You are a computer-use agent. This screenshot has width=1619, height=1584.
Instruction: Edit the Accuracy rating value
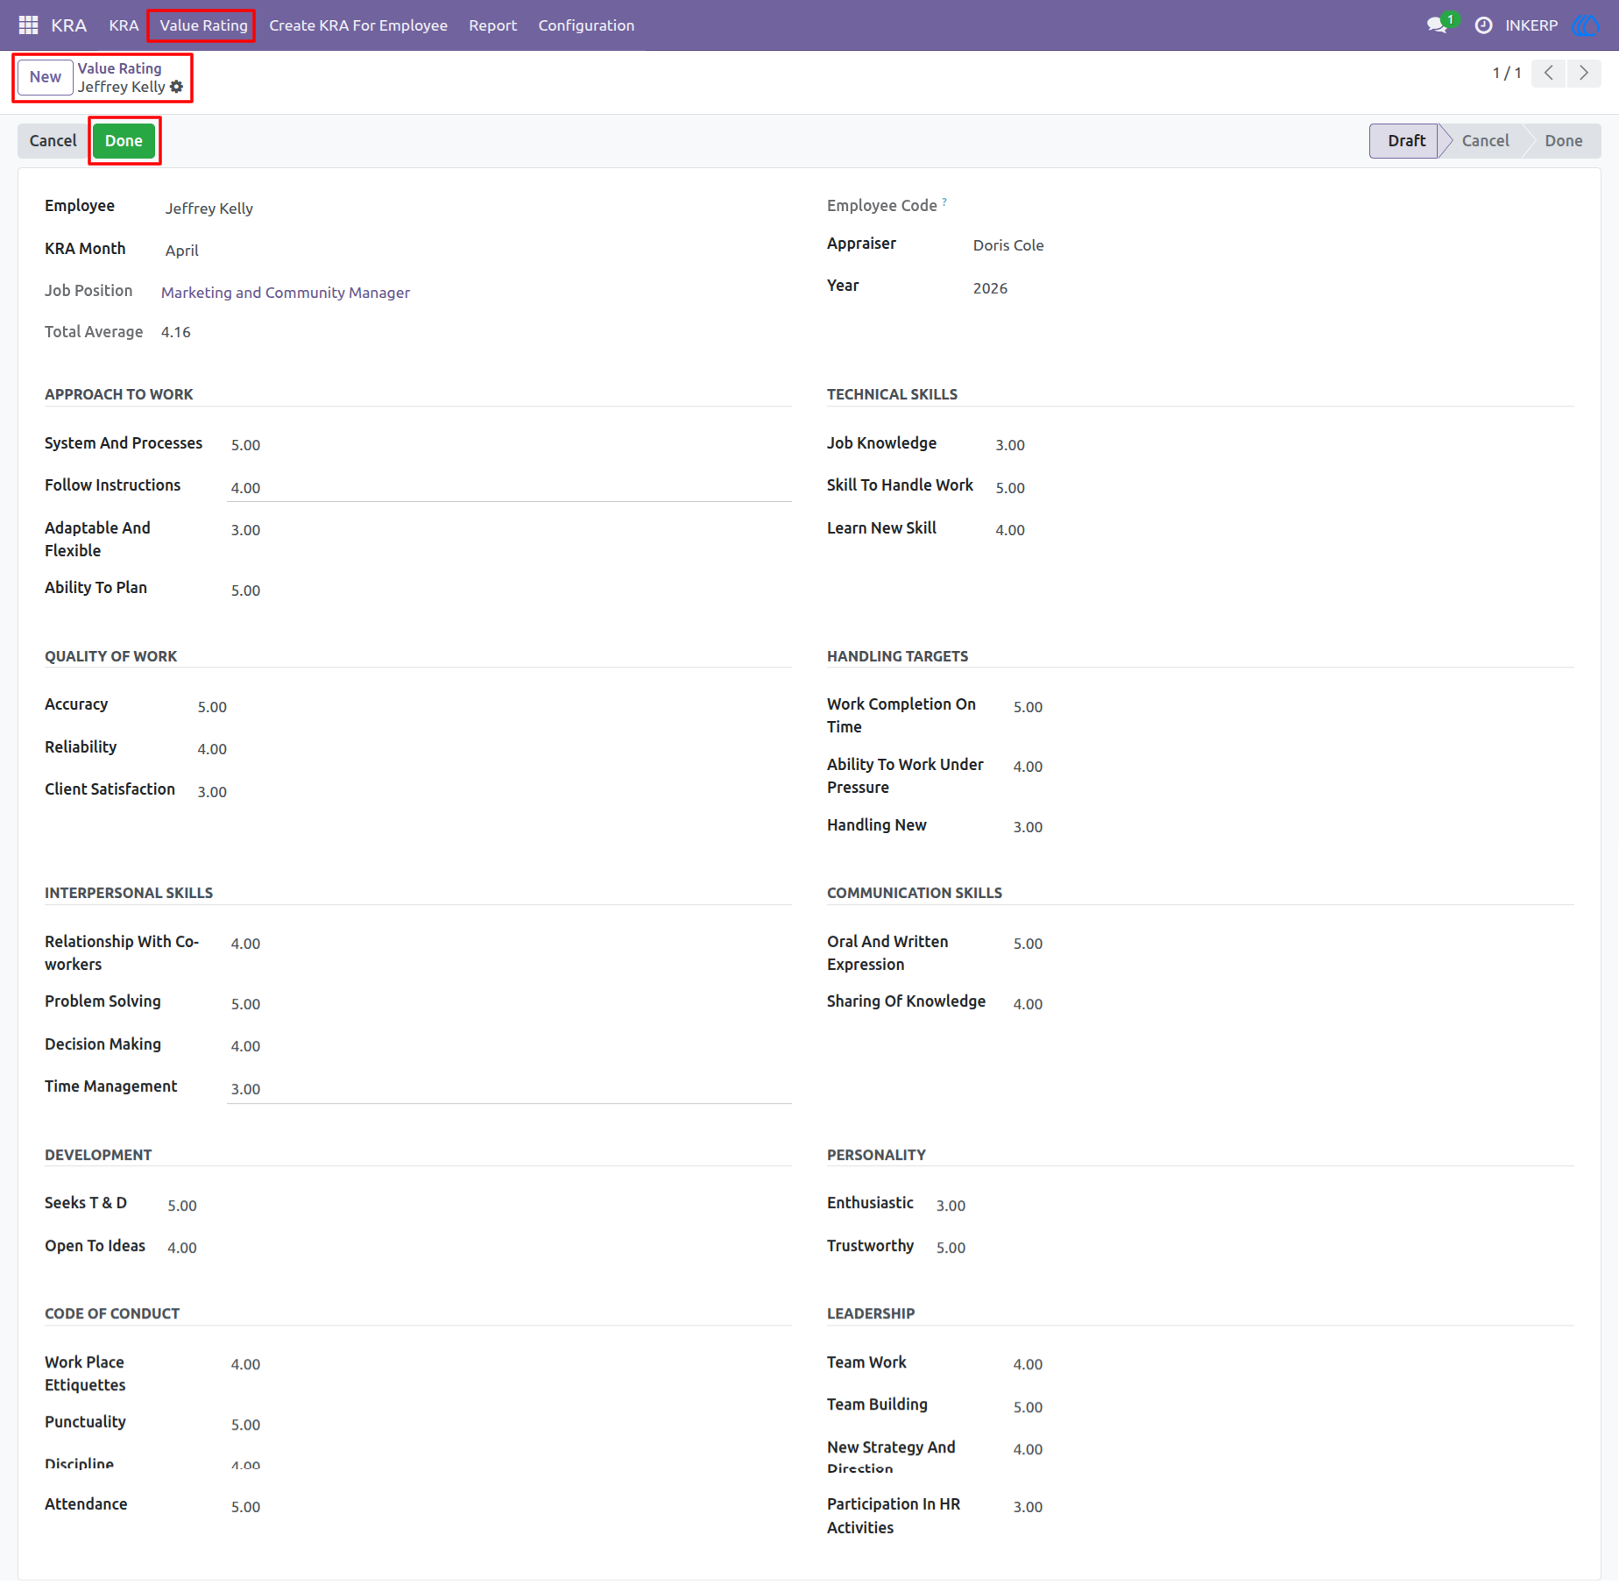(x=492, y=707)
